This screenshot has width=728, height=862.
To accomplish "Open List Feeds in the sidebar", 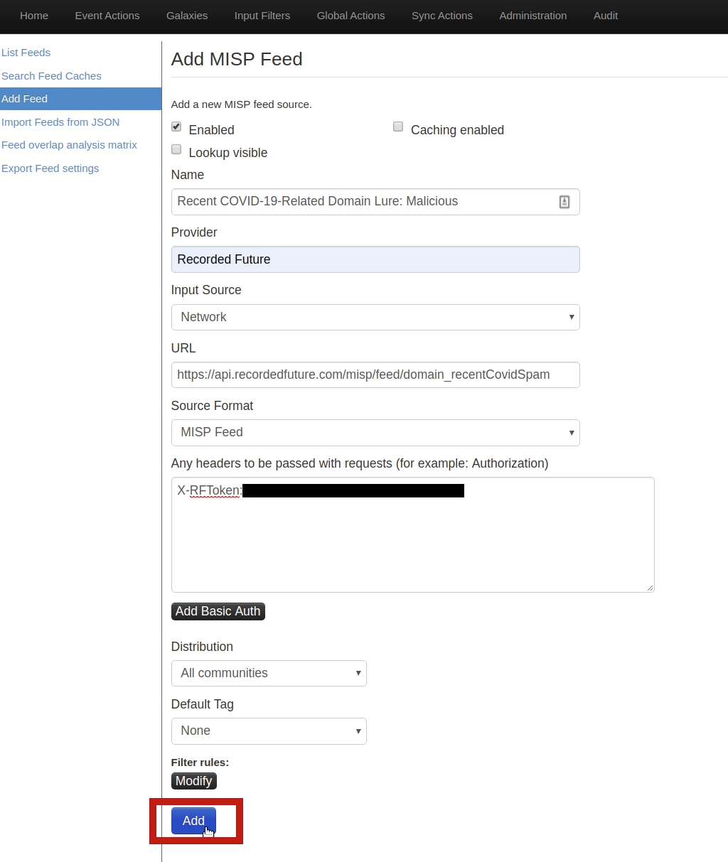I will point(26,53).
